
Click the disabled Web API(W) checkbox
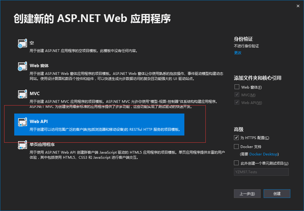coord(237,102)
